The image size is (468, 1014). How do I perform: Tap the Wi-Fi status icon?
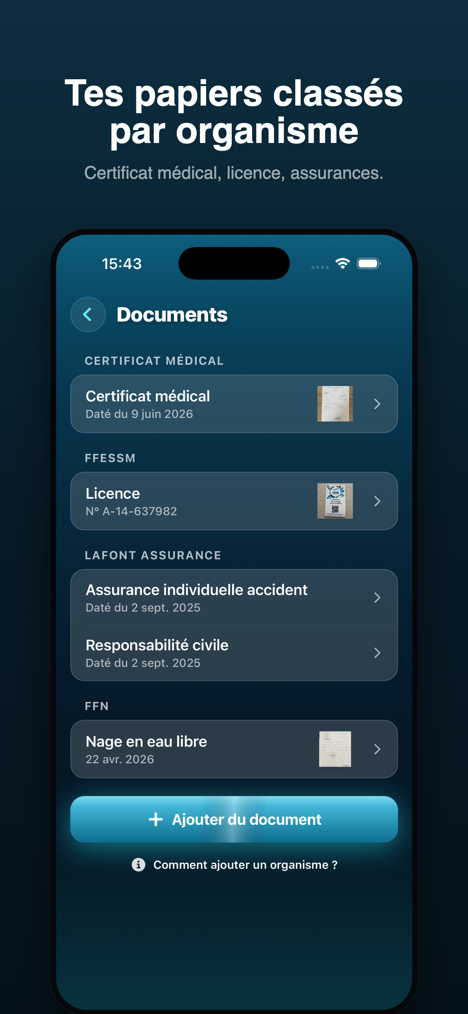343,263
